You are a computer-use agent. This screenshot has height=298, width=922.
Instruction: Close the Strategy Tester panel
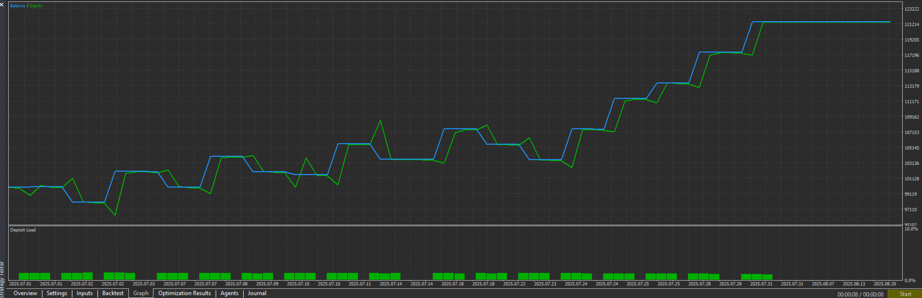coord(2,4)
